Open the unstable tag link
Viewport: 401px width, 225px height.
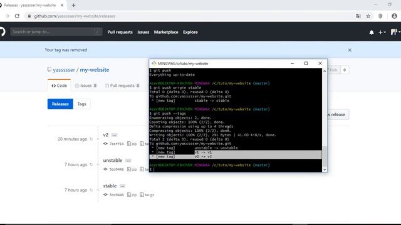tap(113, 160)
